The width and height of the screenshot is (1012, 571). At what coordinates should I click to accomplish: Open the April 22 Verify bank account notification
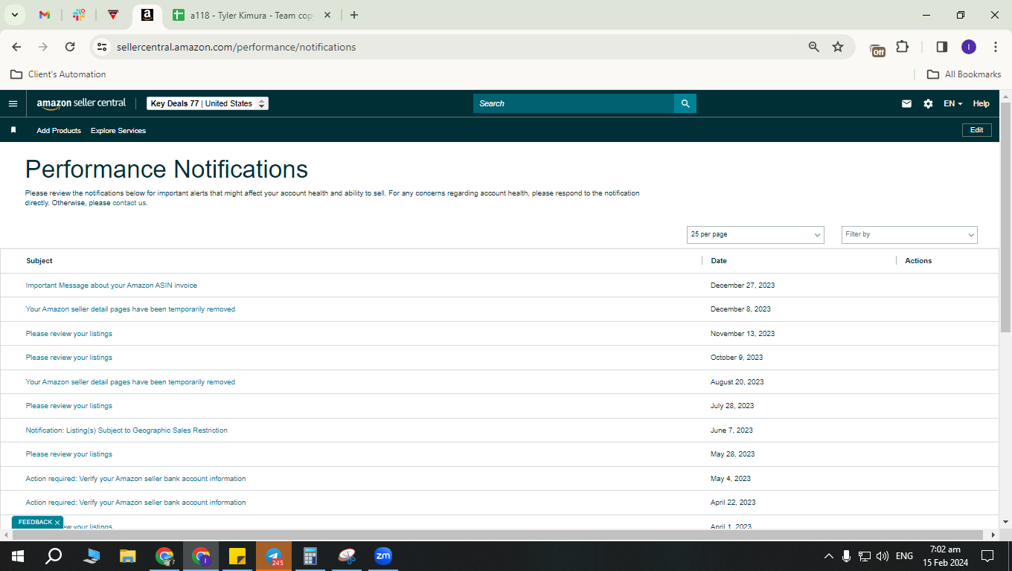coord(135,503)
